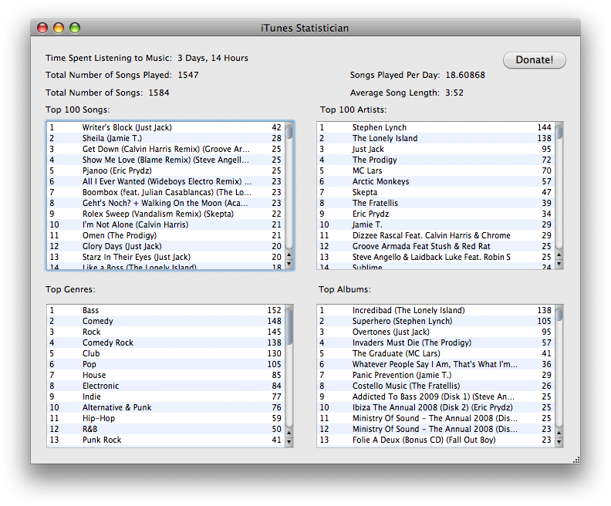Image resolution: width=611 pixels, height=506 pixels.
Task: Select genre R&B
Action: click(166, 430)
